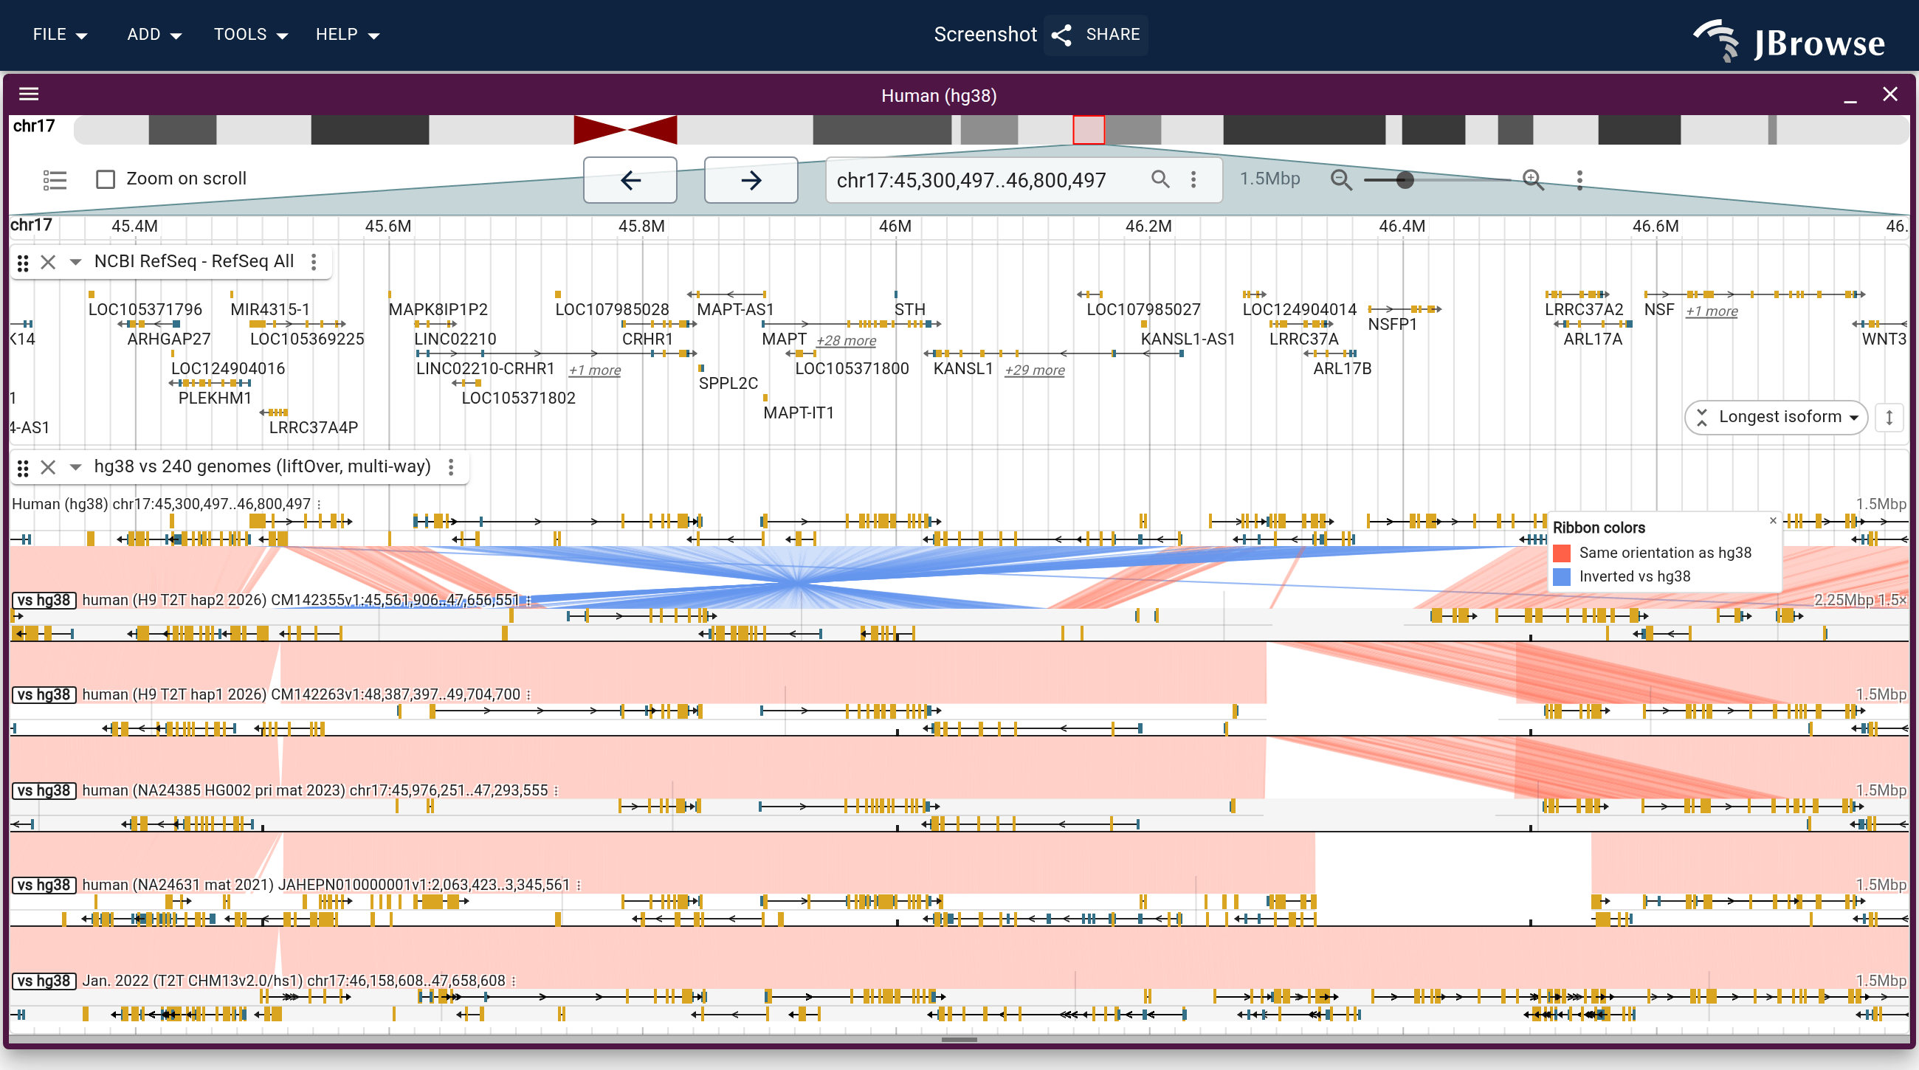Click the MAPT gene label
The height and width of the screenshot is (1070, 1919).
point(784,339)
